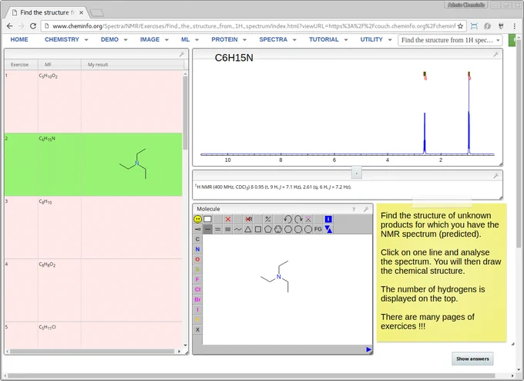This screenshot has height=381, width=524.
Task: Click the browser back arrow
Action: point(10,26)
